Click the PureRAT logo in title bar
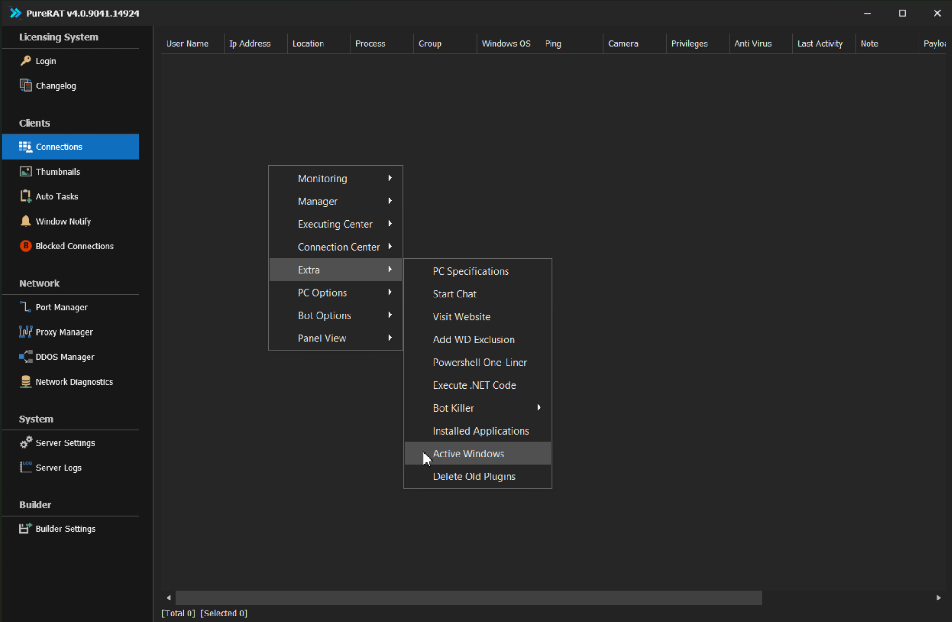This screenshot has width=952, height=622. (16, 13)
